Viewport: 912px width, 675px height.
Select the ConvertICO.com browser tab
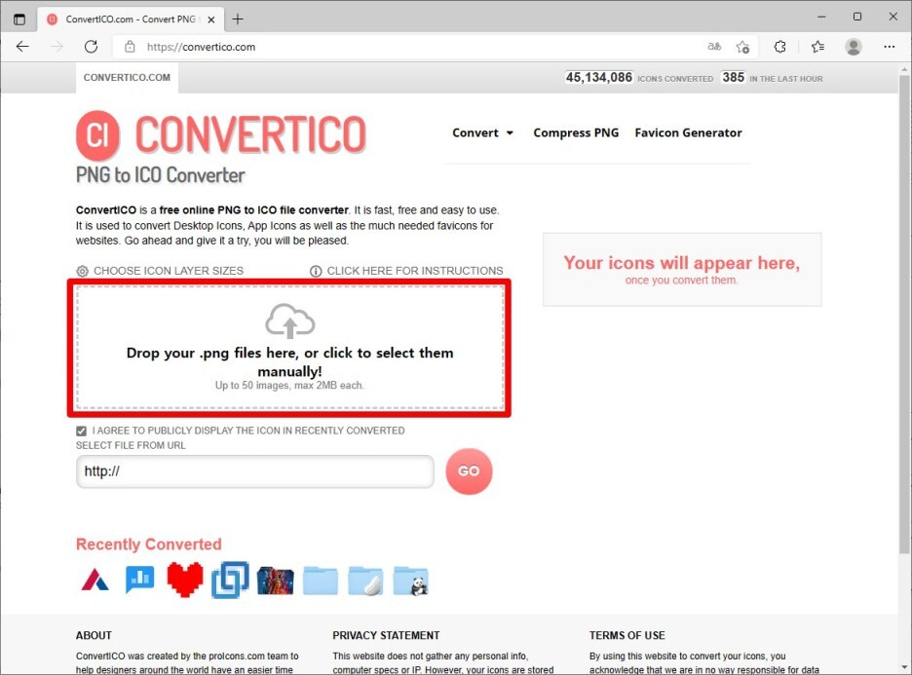tap(131, 19)
